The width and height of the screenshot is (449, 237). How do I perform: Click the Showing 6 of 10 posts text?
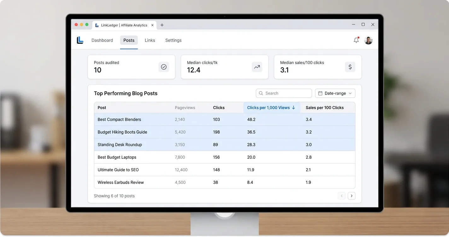[x=114, y=196]
